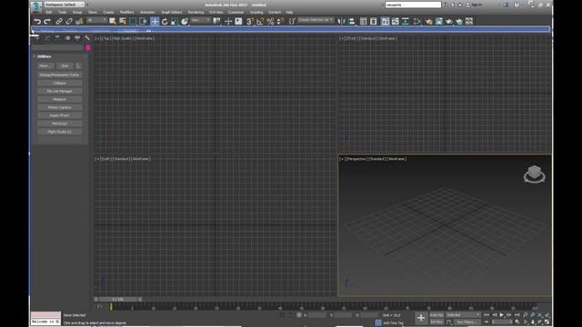Click Go to End playback button
The width and height of the screenshot is (582, 327).
click(x=517, y=315)
